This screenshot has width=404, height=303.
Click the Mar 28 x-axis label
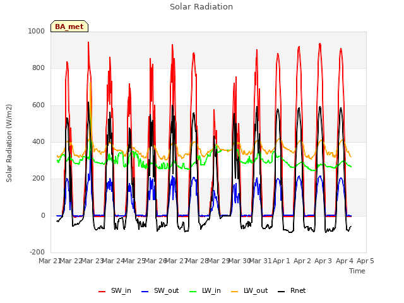[197, 261]
